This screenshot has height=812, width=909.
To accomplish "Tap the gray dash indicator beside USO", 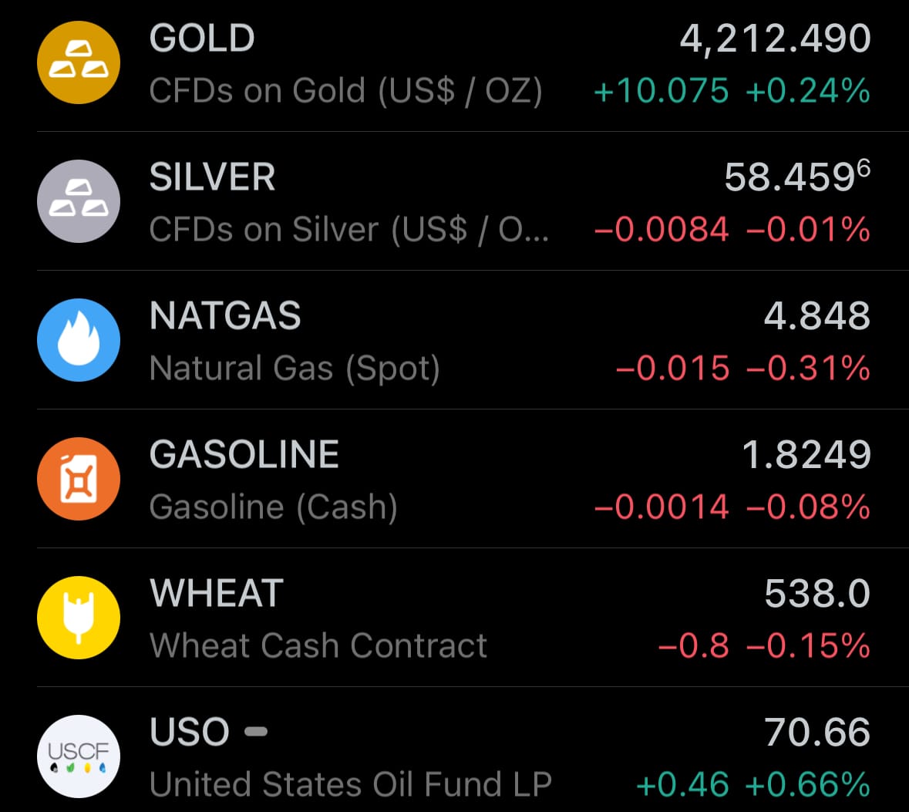I will [x=256, y=731].
